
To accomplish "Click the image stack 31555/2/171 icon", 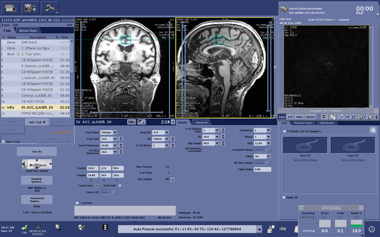I will click(x=38, y=226).
